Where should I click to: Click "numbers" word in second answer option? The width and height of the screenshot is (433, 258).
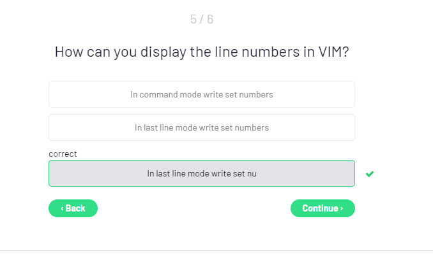252,127
